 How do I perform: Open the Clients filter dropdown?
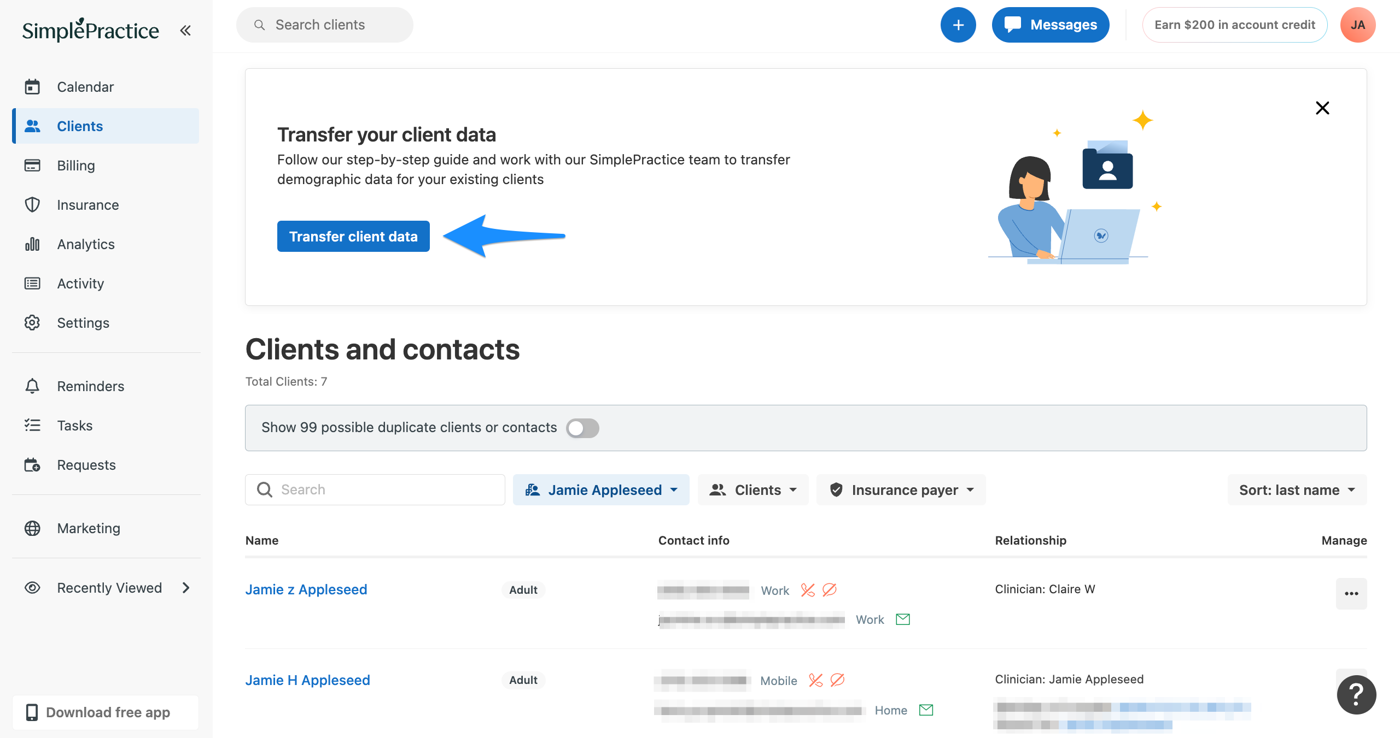(x=753, y=489)
